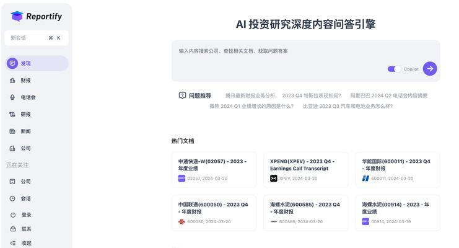Open the 新闻 news icon
The height and width of the screenshot is (248, 459).
click(12, 131)
